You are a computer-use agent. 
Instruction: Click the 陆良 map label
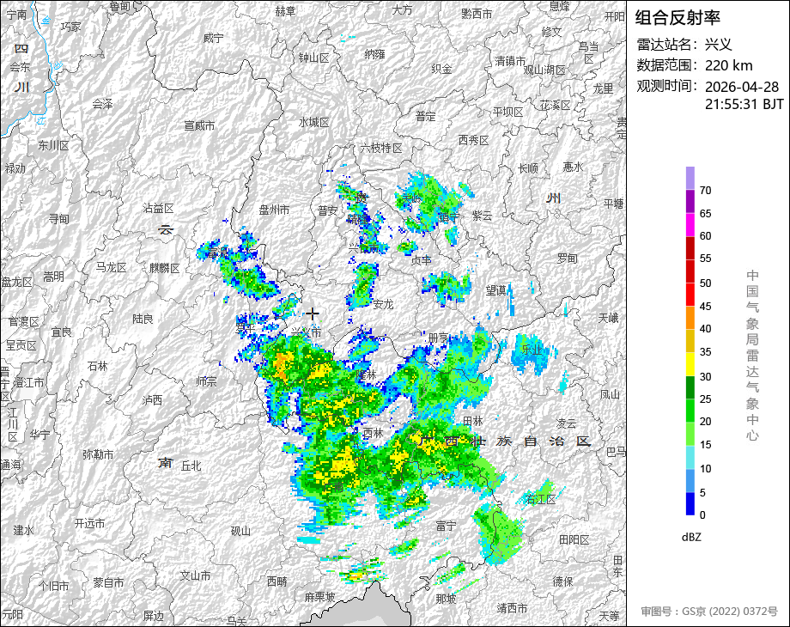[x=143, y=319]
